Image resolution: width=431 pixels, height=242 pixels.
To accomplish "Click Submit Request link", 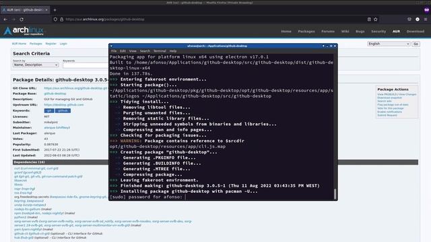I will (x=387, y=115).
